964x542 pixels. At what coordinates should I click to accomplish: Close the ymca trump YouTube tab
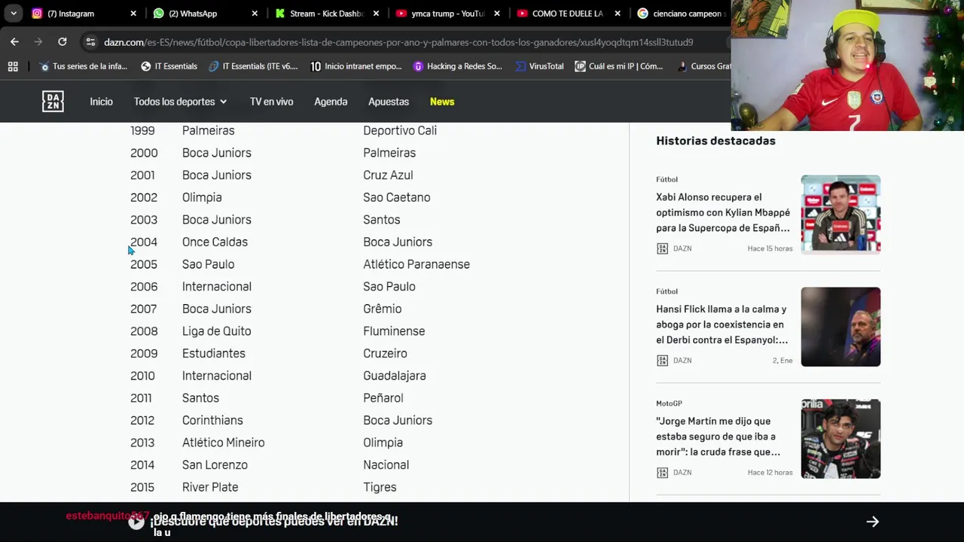[497, 14]
